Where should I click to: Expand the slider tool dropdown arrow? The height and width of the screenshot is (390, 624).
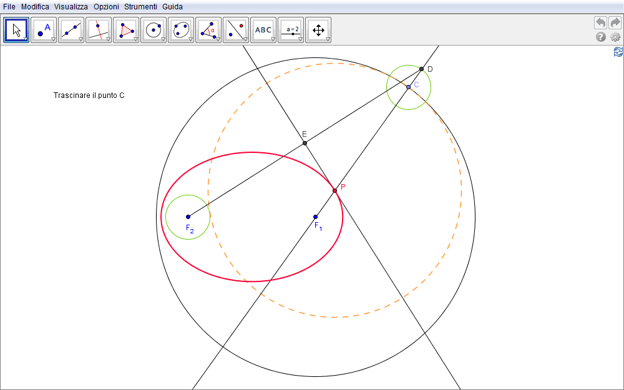pyautogui.click(x=300, y=39)
